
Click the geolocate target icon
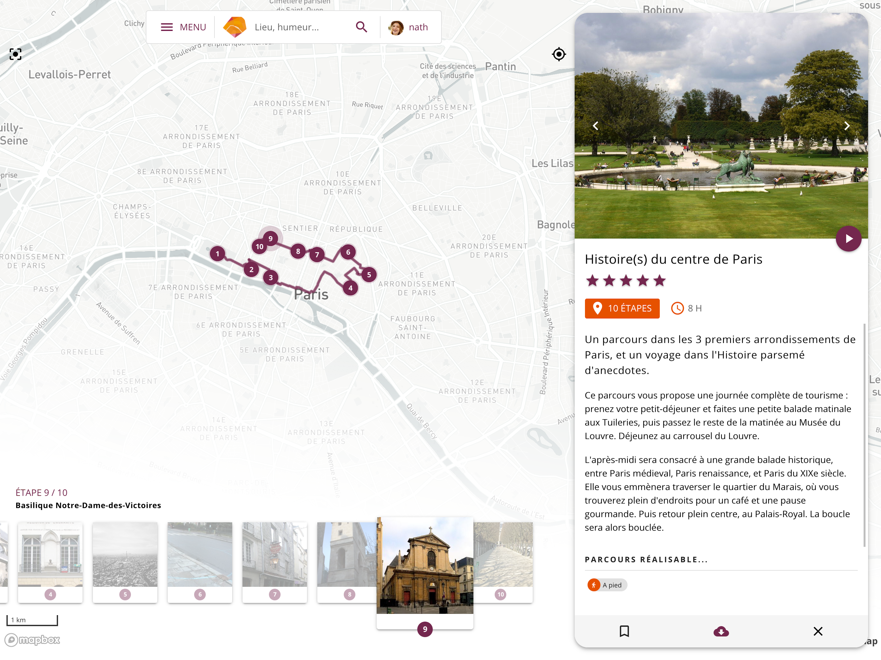559,54
